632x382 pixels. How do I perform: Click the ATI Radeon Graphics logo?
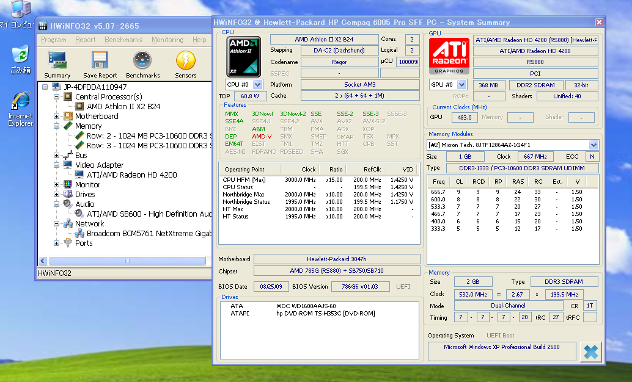pos(449,56)
